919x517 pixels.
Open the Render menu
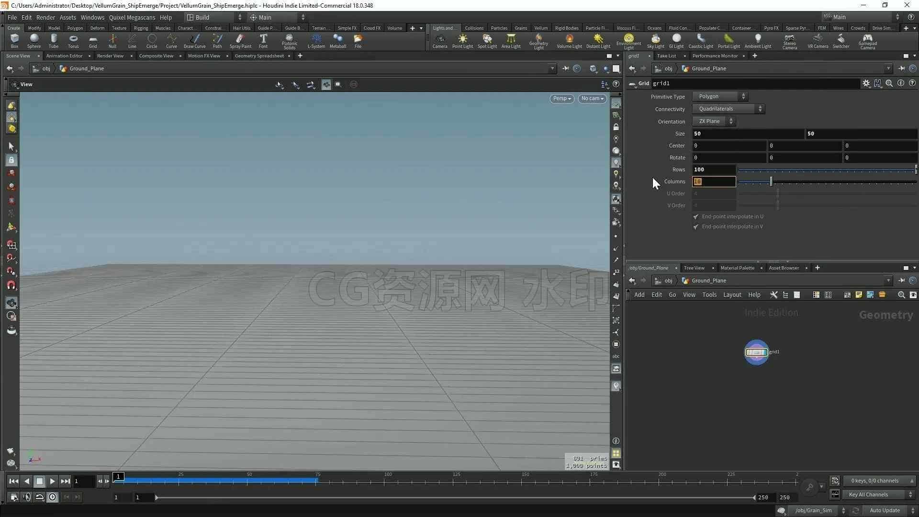coord(45,17)
